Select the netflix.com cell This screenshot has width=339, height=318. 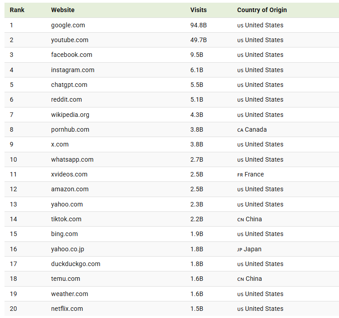67,309
